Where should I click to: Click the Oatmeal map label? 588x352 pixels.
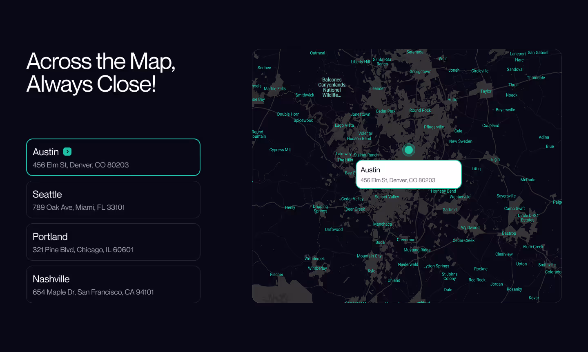tap(317, 53)
